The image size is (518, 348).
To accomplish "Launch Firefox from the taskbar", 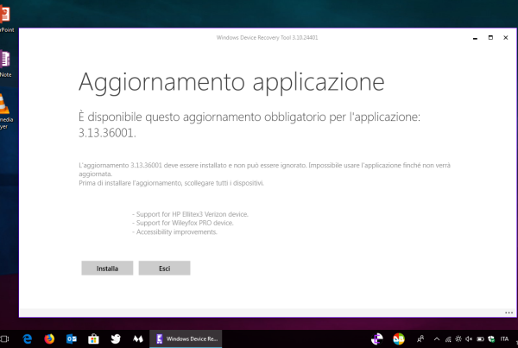I will click(x=49, y=339).
